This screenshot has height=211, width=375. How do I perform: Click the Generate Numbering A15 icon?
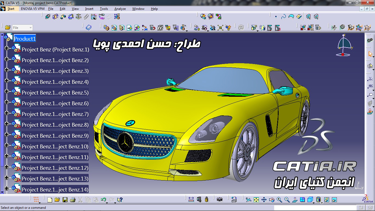(160, 27)
